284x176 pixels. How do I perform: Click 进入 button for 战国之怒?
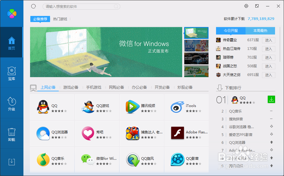click(x=269, y=66)
